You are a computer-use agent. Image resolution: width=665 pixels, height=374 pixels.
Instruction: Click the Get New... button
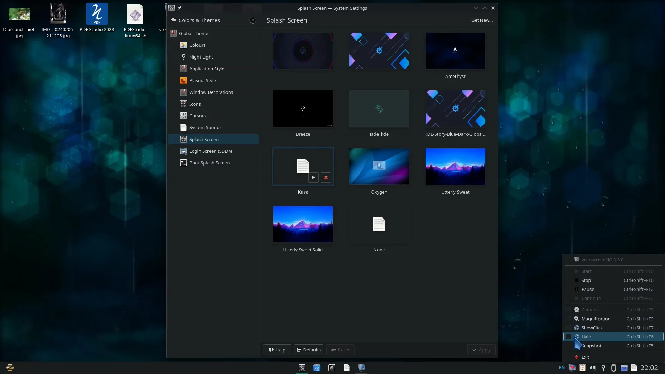[x=482, y=20]
